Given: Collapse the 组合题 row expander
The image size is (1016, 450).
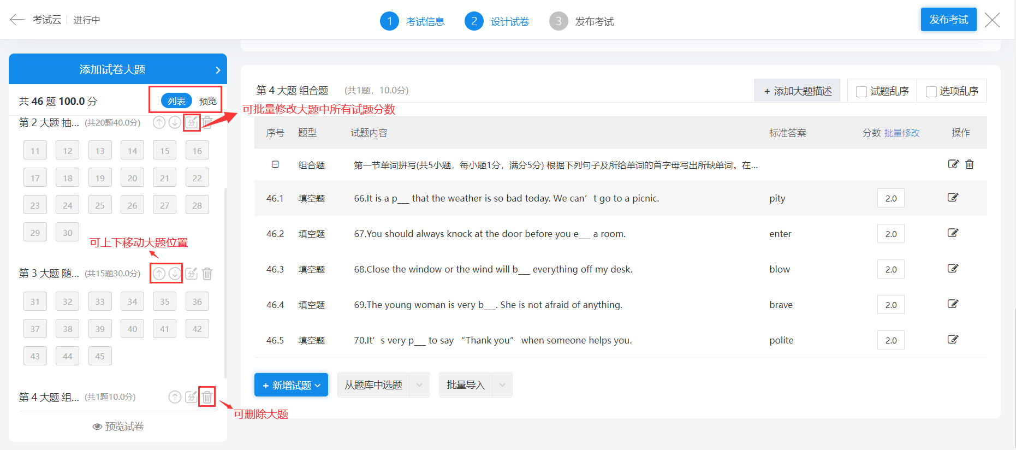Looking at the screenshot, I should 275,164.
